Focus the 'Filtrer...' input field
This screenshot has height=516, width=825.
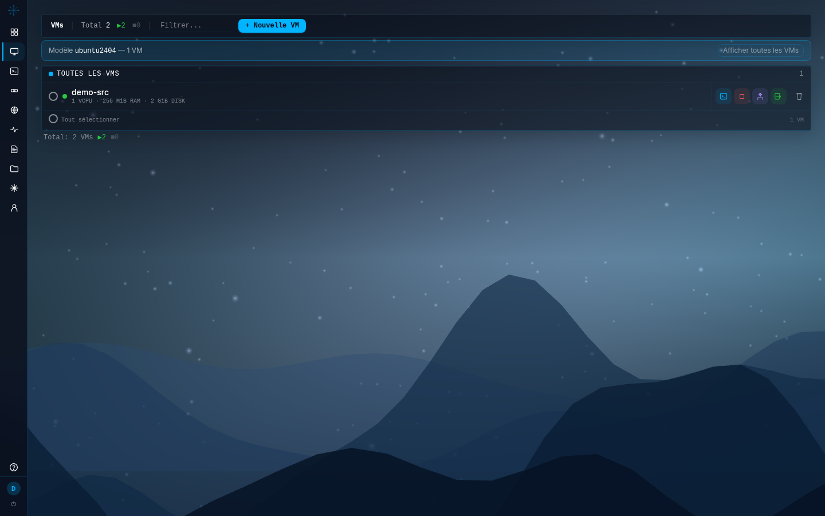click(x=195, y=26)
